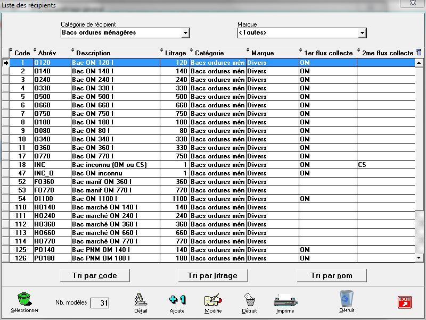Image resolution: width=426 pixels, height=320 pixels.
Task: Click the Description column header
Action: [93, 53]
